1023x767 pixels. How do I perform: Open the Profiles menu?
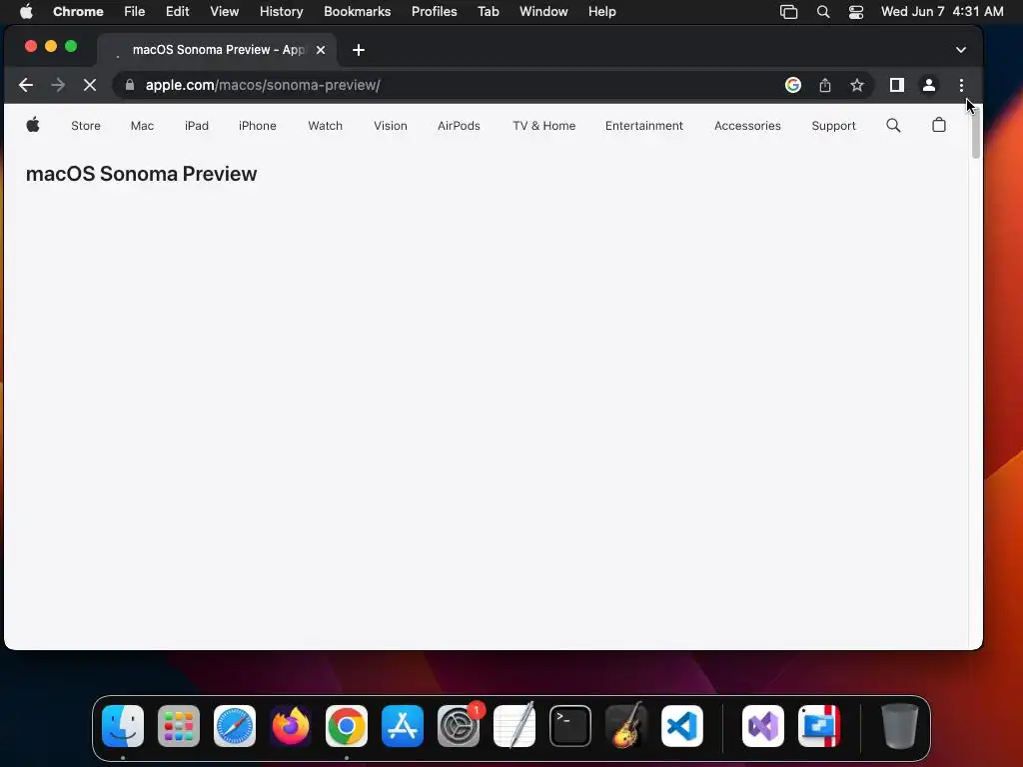point(434,11)
